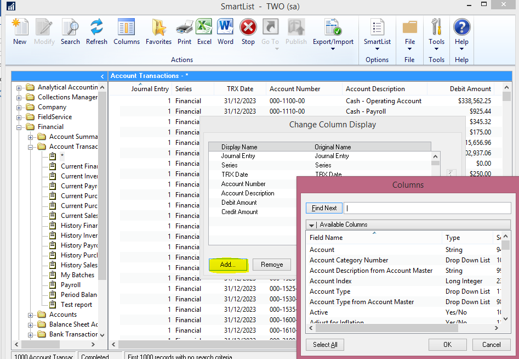
Task: Sort by the Field Name column header
Action: point(326,238)
